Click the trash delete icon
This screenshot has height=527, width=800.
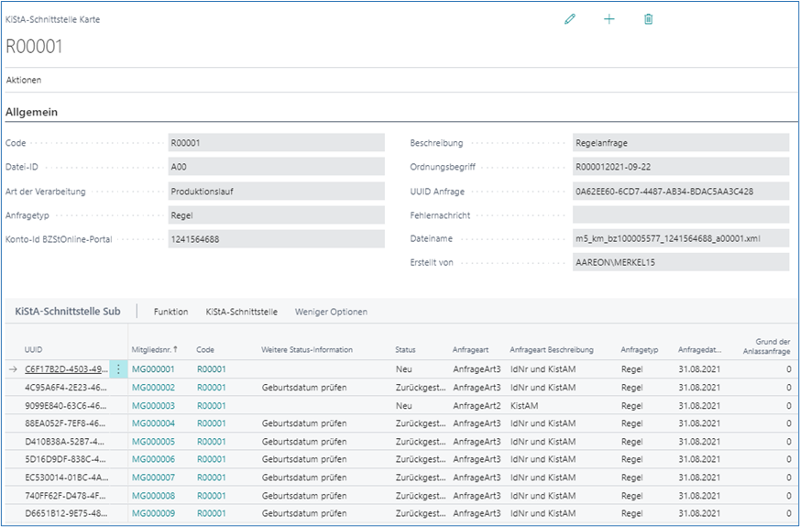click(x=649, y=19)
